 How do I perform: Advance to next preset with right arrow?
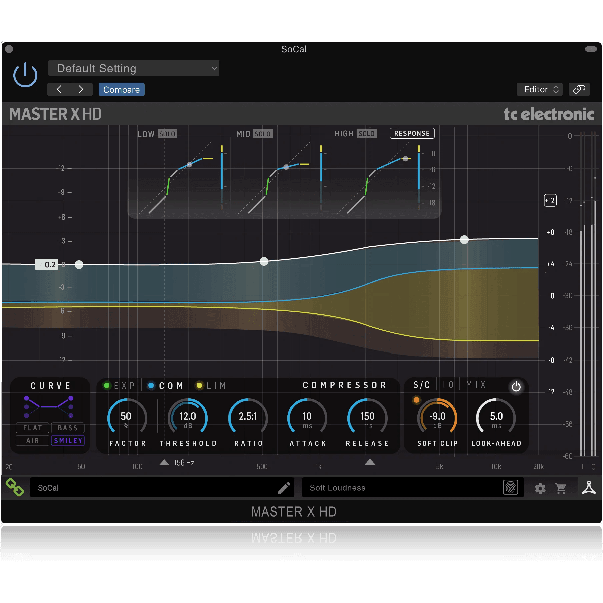[81, 89]
